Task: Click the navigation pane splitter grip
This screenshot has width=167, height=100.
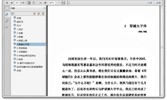Action: tap(47, 51)
